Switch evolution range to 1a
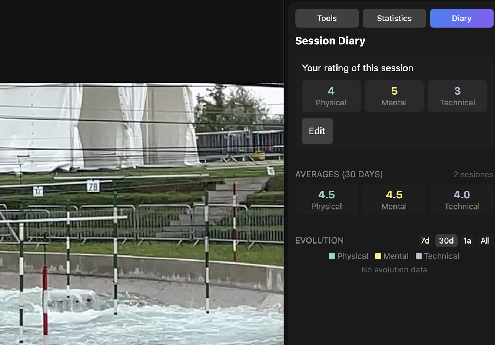The image size is (495, 345). 467,241
